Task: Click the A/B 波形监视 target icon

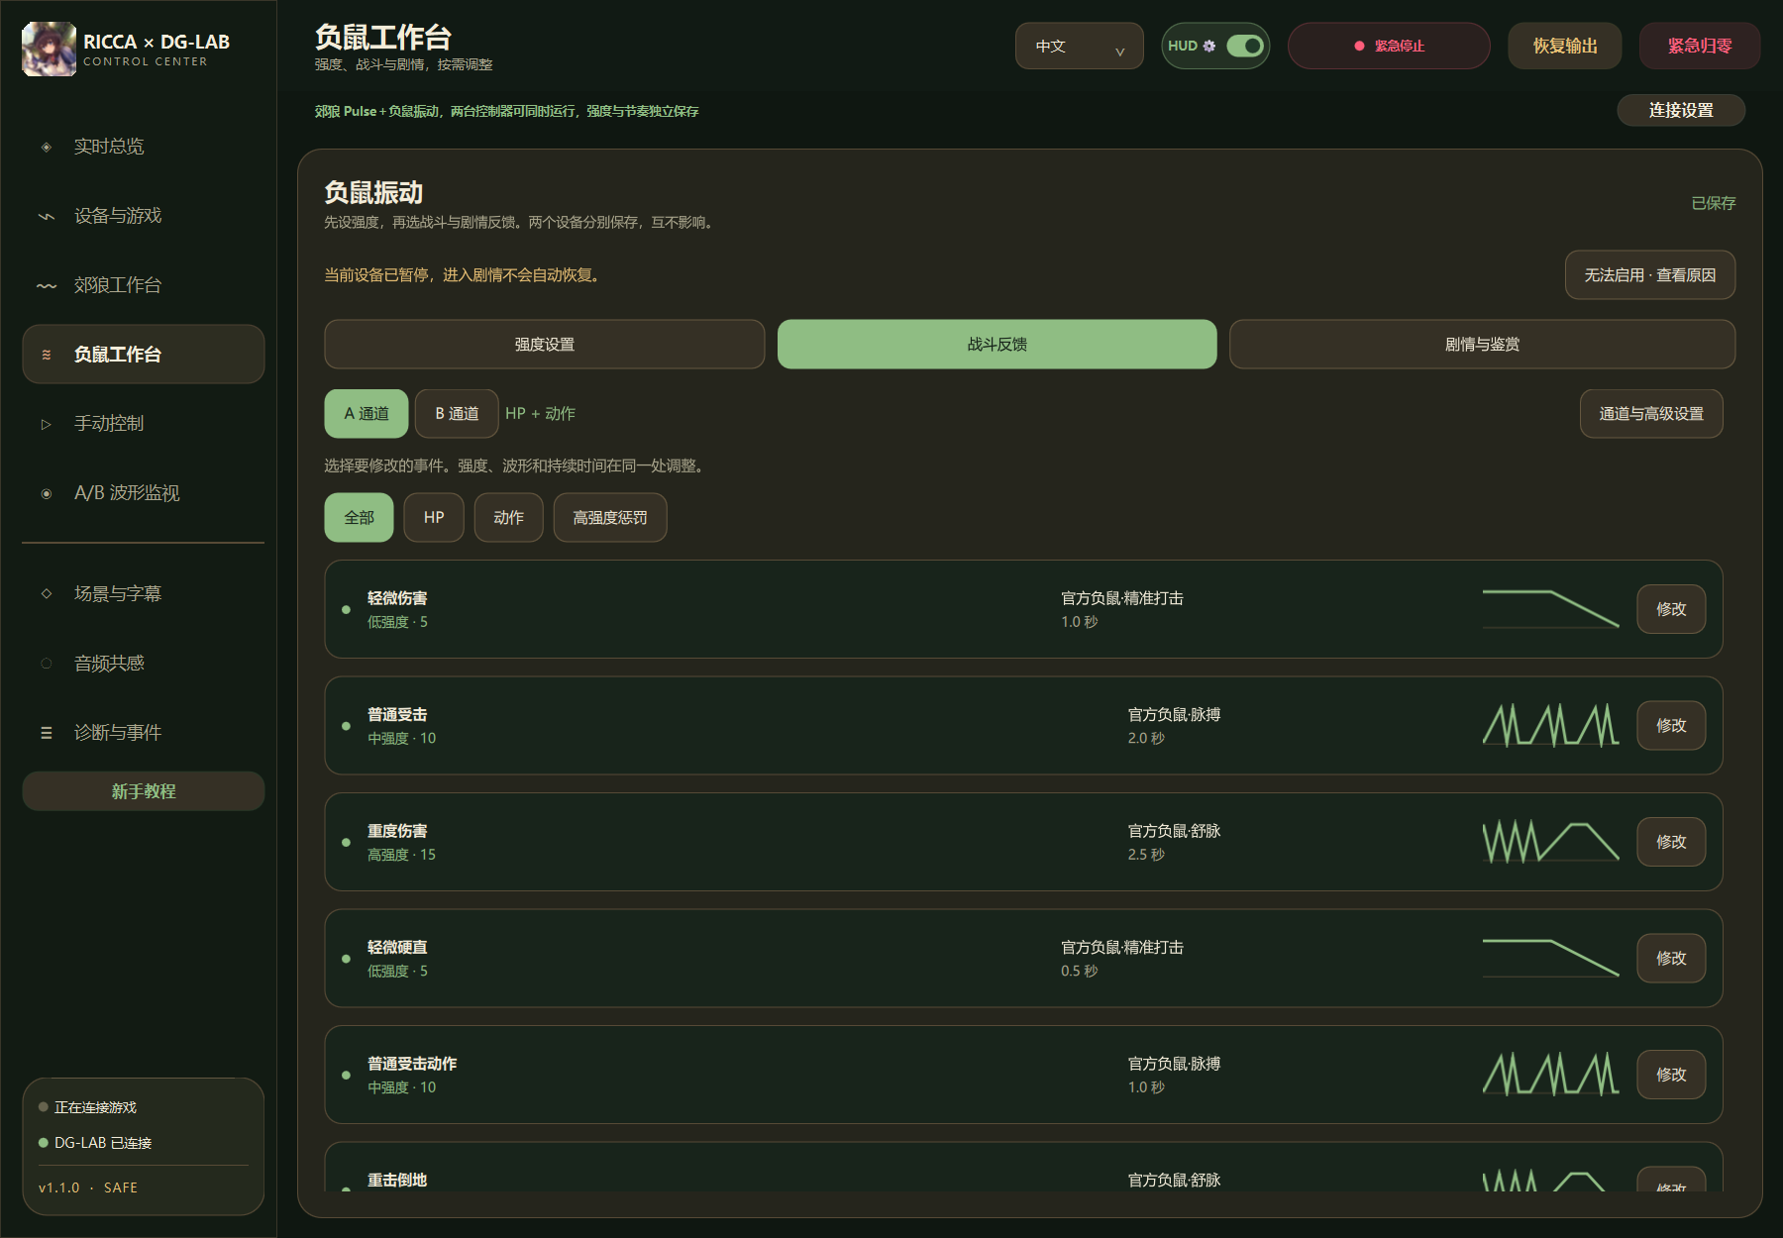Action: tap(46, 493)
